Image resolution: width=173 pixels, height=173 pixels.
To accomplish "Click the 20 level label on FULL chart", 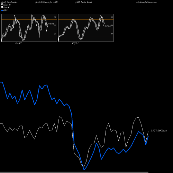I will pyautogui.click(x=112, y=34).
